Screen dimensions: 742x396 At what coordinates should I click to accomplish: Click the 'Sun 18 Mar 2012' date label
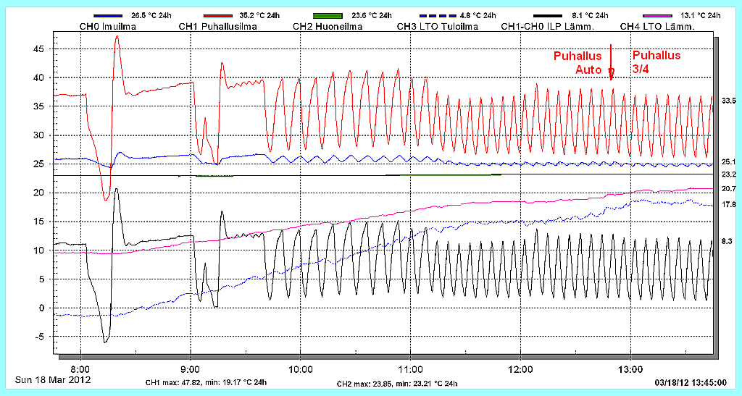52,380
